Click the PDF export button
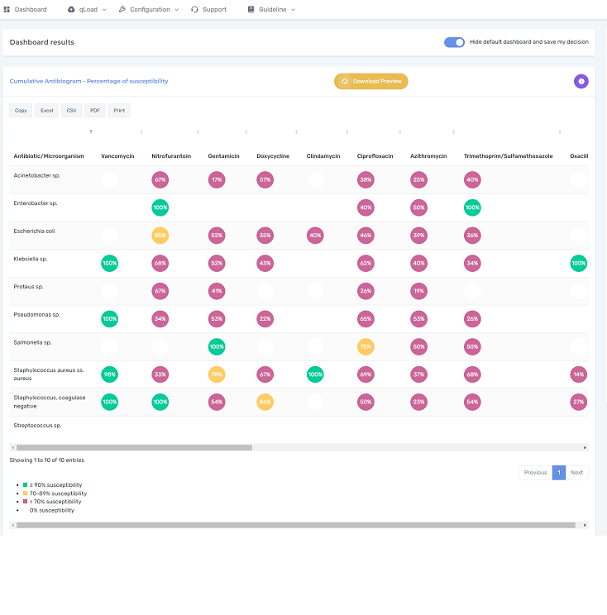Screen dimensions: 607x615 95,110
